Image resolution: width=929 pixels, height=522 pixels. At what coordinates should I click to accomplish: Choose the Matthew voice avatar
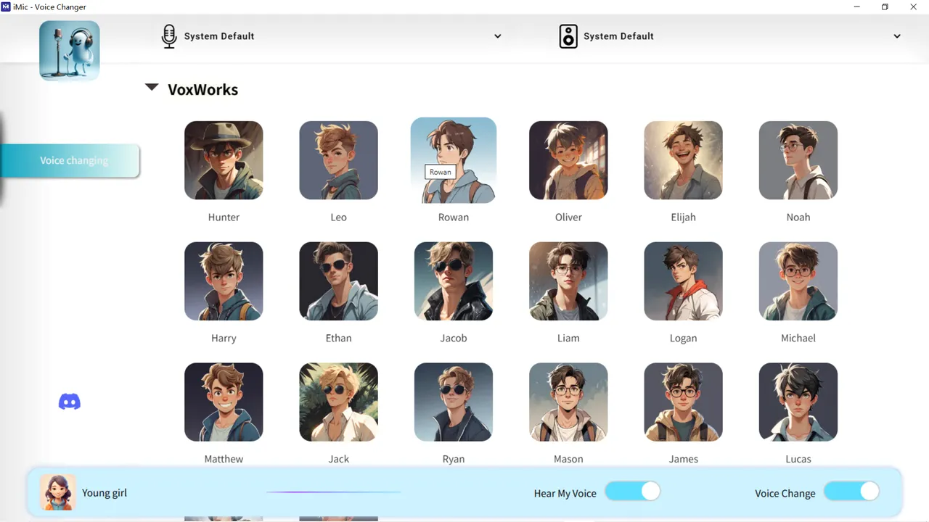[x=224, y=402]
